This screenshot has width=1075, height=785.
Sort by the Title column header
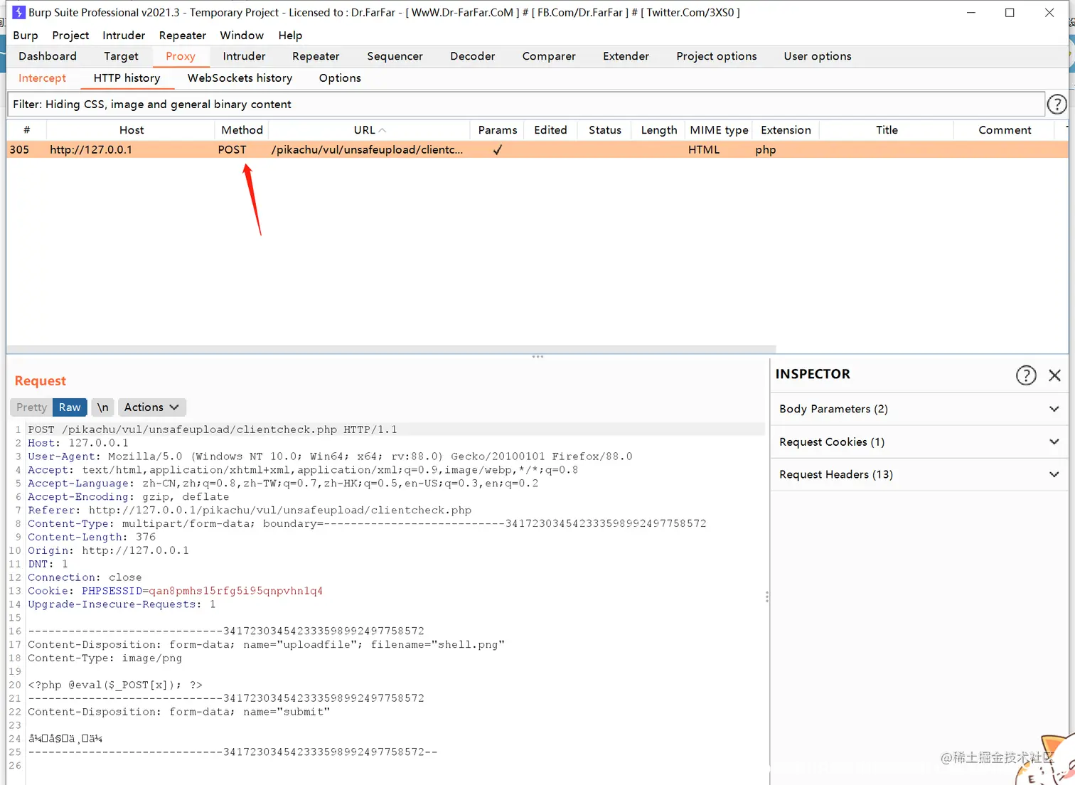887,130
